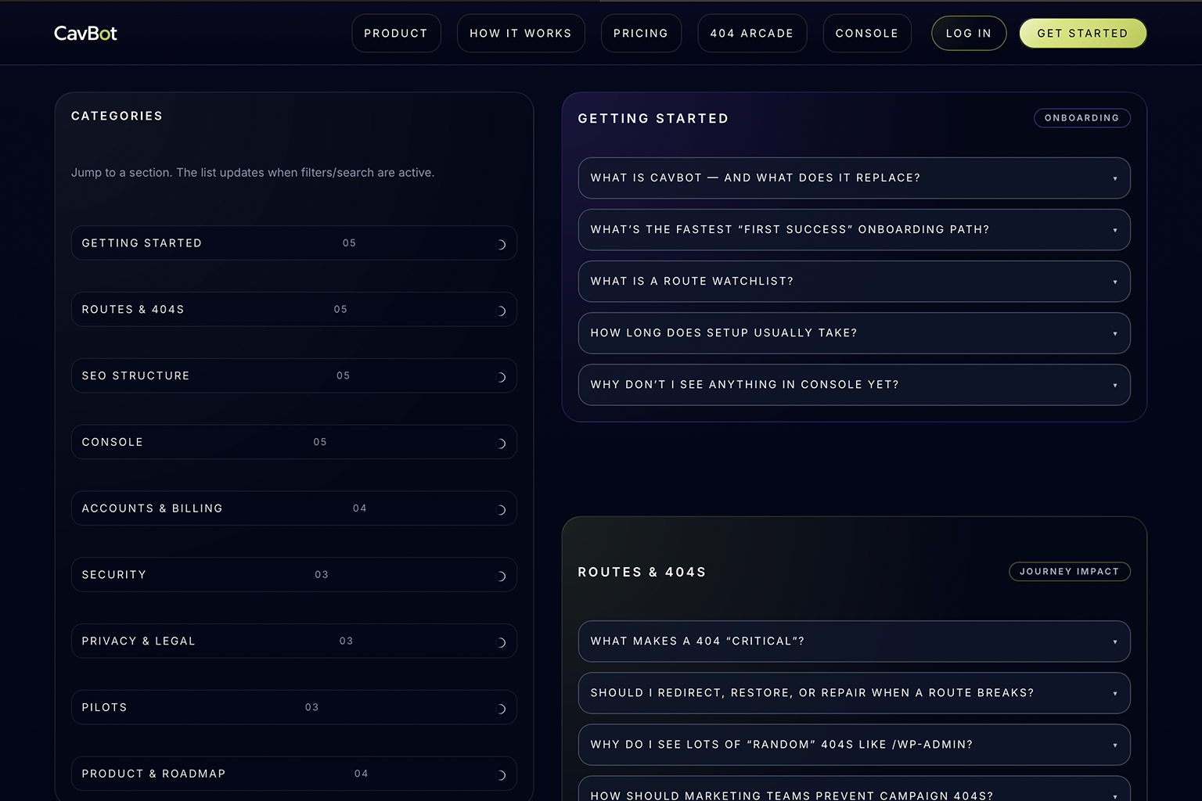Click the Onboarding badge
This screenshot has width=1202, height=801.
pyautogui.click(x=1082, y=117)
